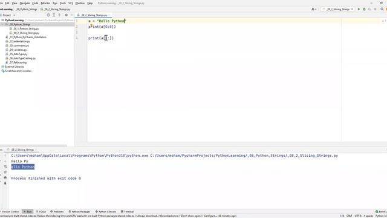Click the green Run button
The image size is (387, 218).
tap(359, 9)
